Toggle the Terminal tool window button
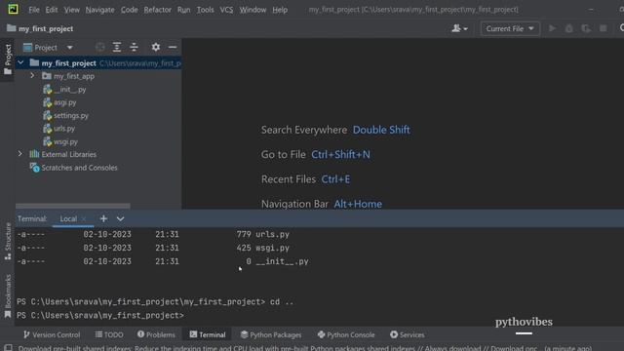The width and height of the screenshot is (624, 351). click(x=208, y=334)
